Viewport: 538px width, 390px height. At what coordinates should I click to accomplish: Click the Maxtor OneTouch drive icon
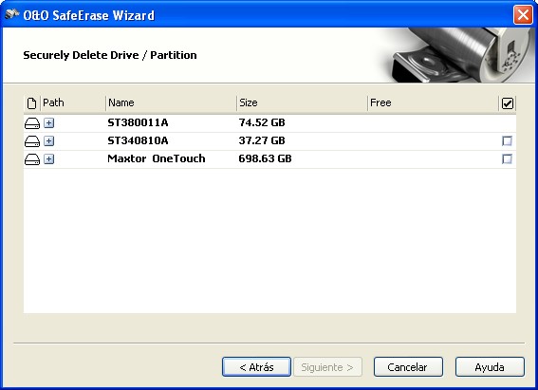tap(32, 159)
